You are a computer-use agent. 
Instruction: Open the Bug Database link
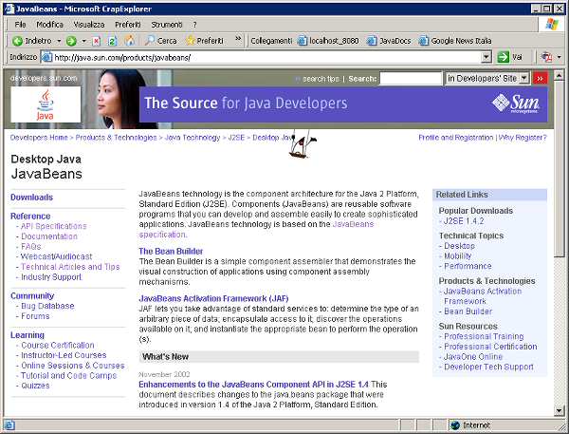point(47,306)
